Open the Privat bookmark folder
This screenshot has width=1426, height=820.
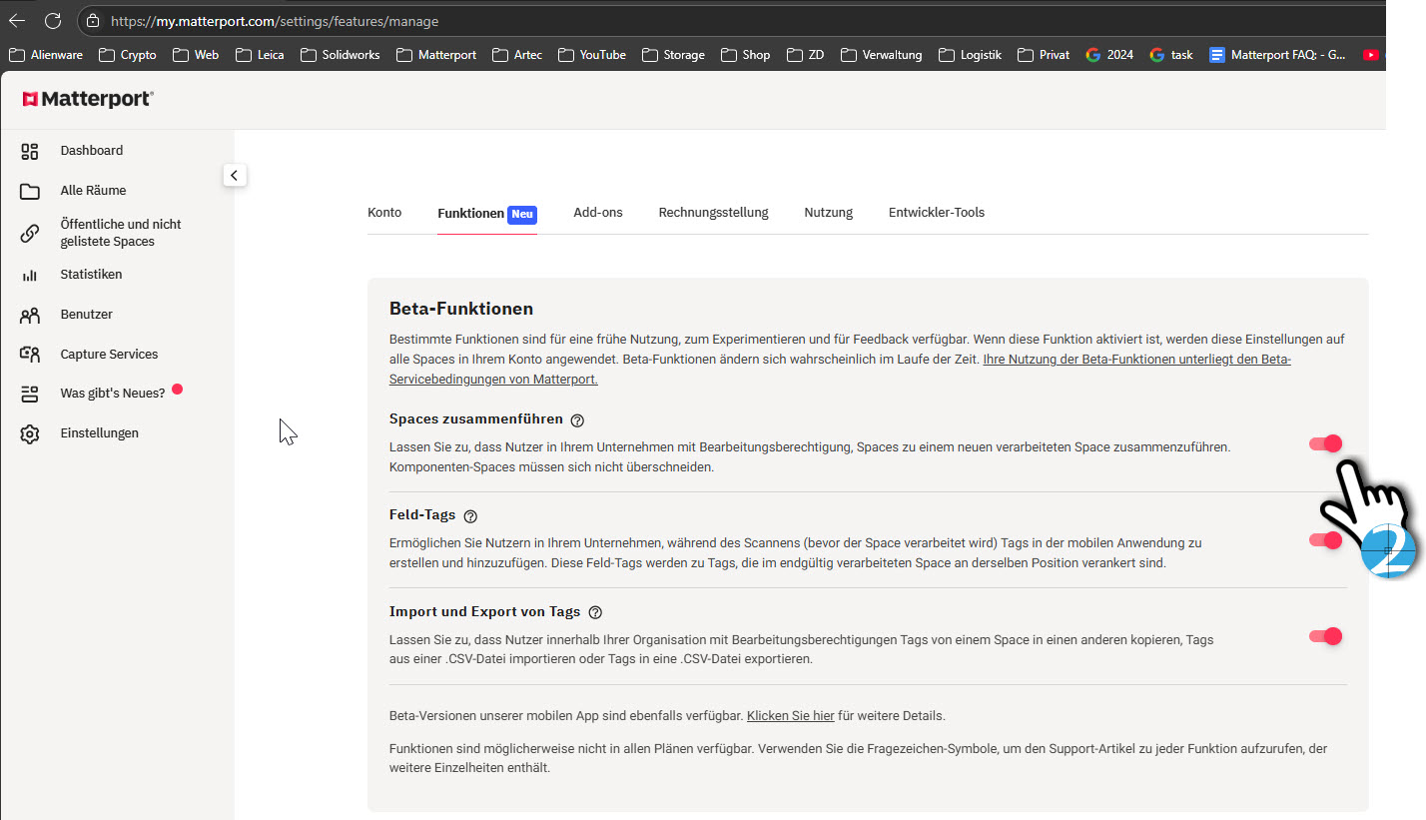pyautogui.click(x=1044, y=55)
